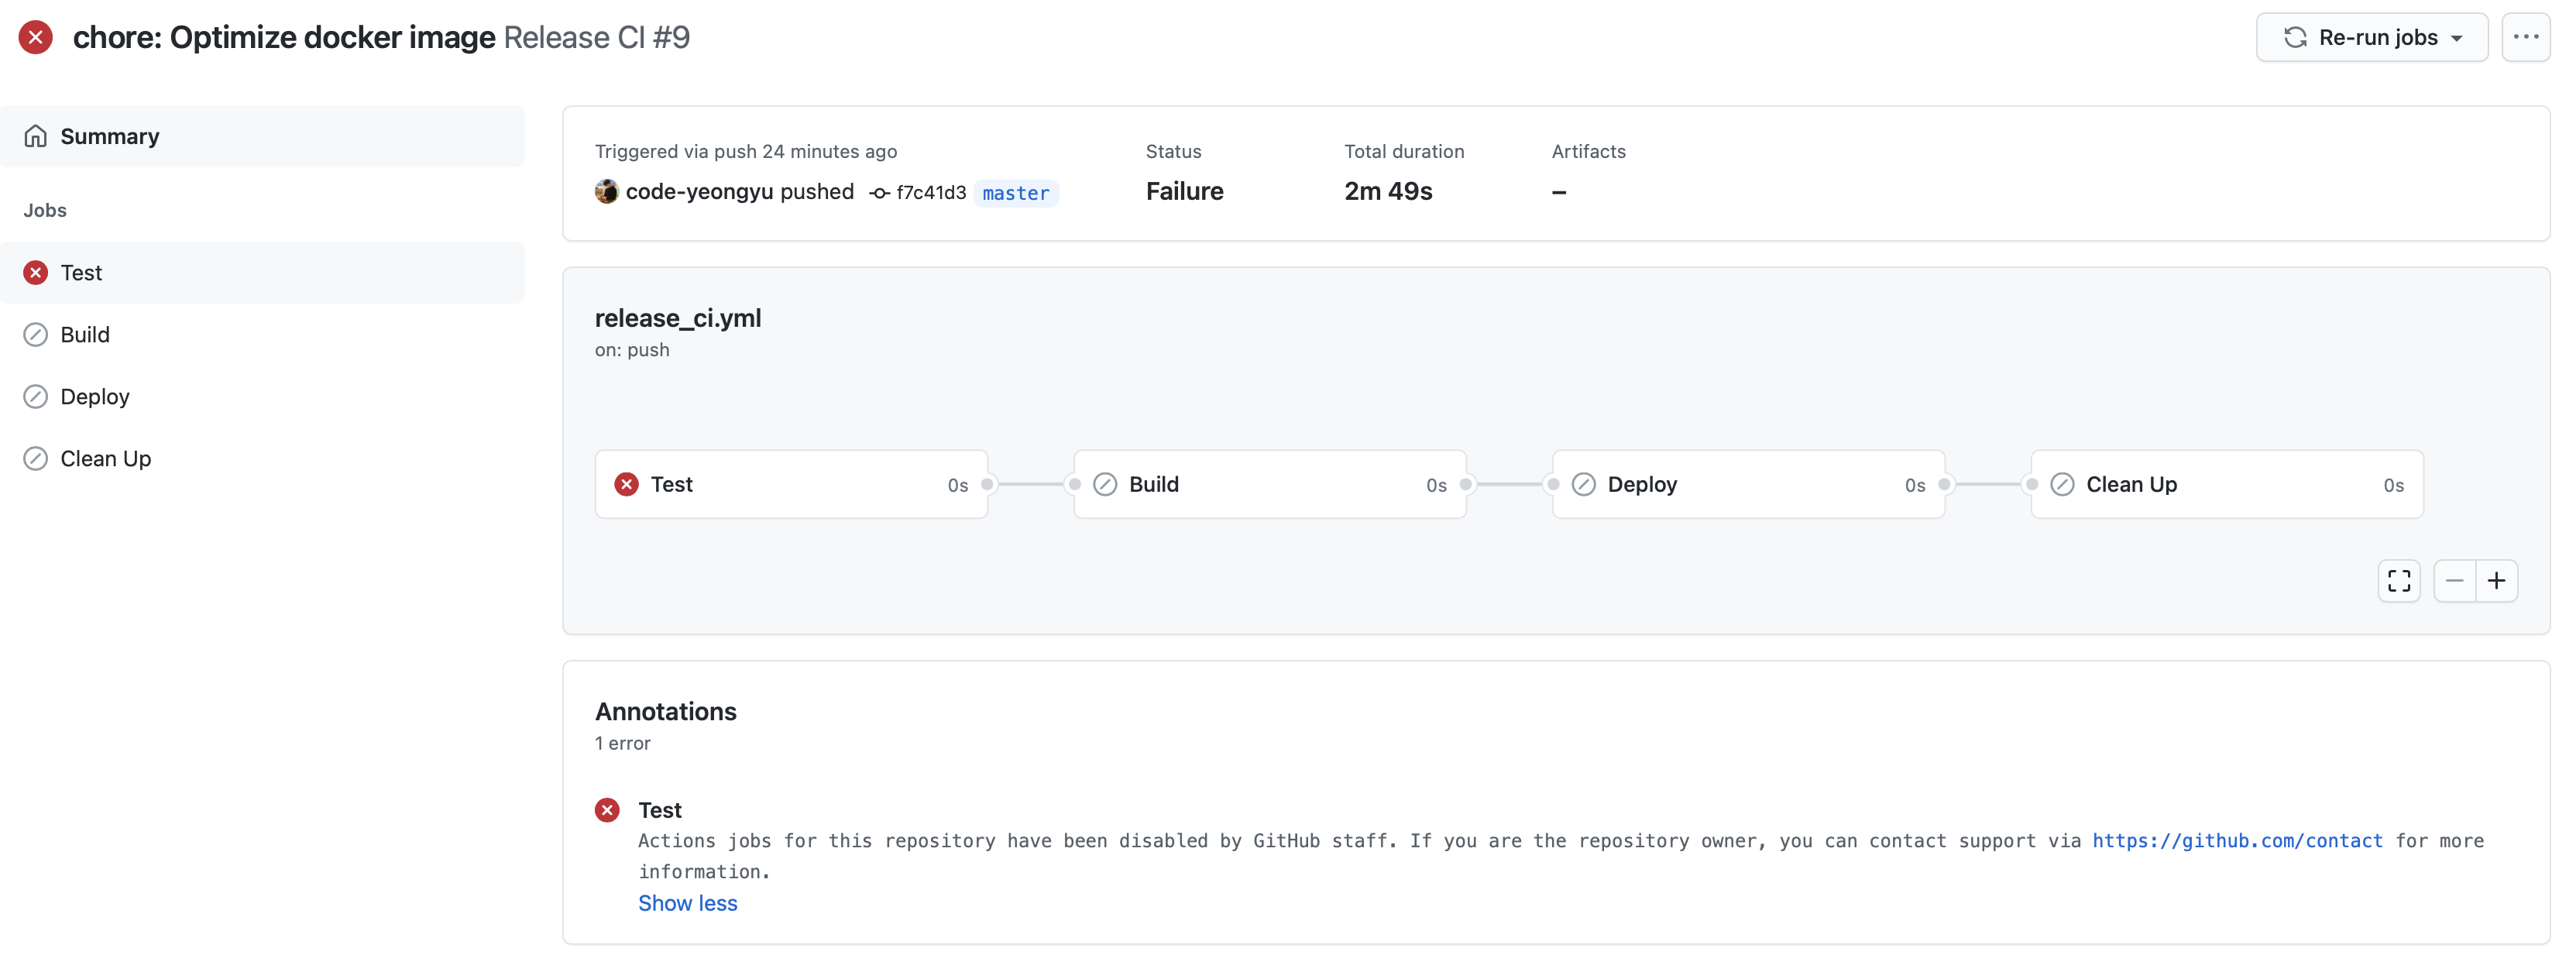Click the red failed status icon by title

click(35, 38)
